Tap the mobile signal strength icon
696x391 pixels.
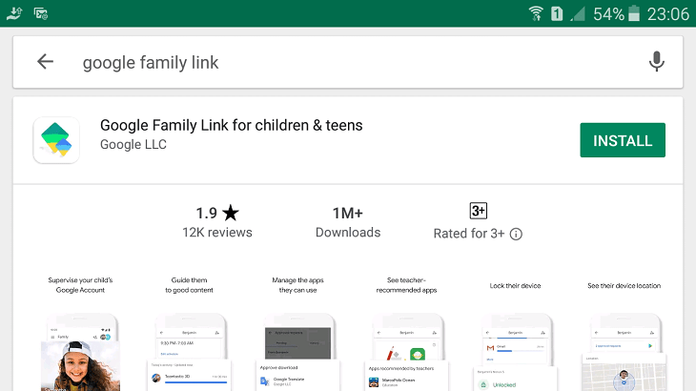point(578,13)
